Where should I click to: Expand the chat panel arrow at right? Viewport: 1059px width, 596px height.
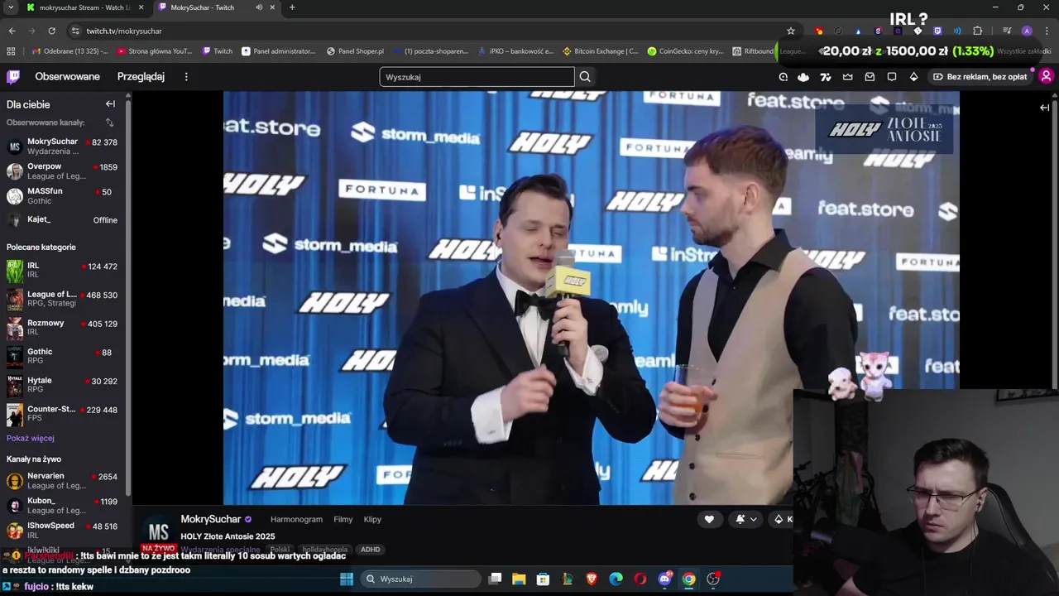[x=1044, y=108]
